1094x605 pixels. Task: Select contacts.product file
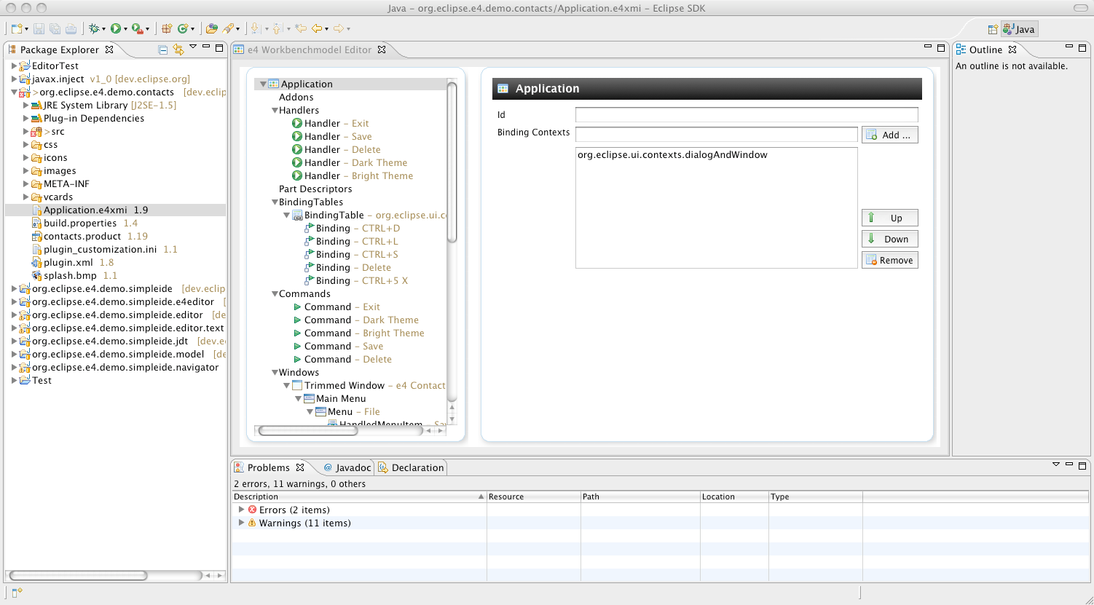[82, 237]
